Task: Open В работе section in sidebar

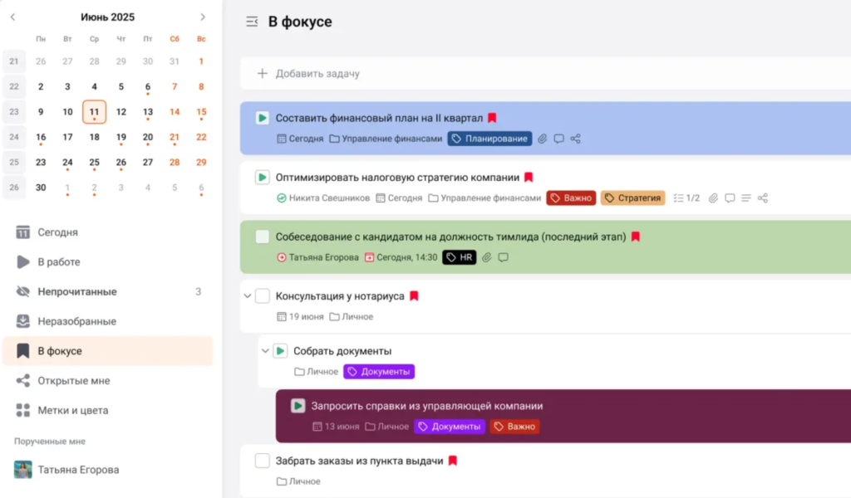Action: (x=108, y=261)
